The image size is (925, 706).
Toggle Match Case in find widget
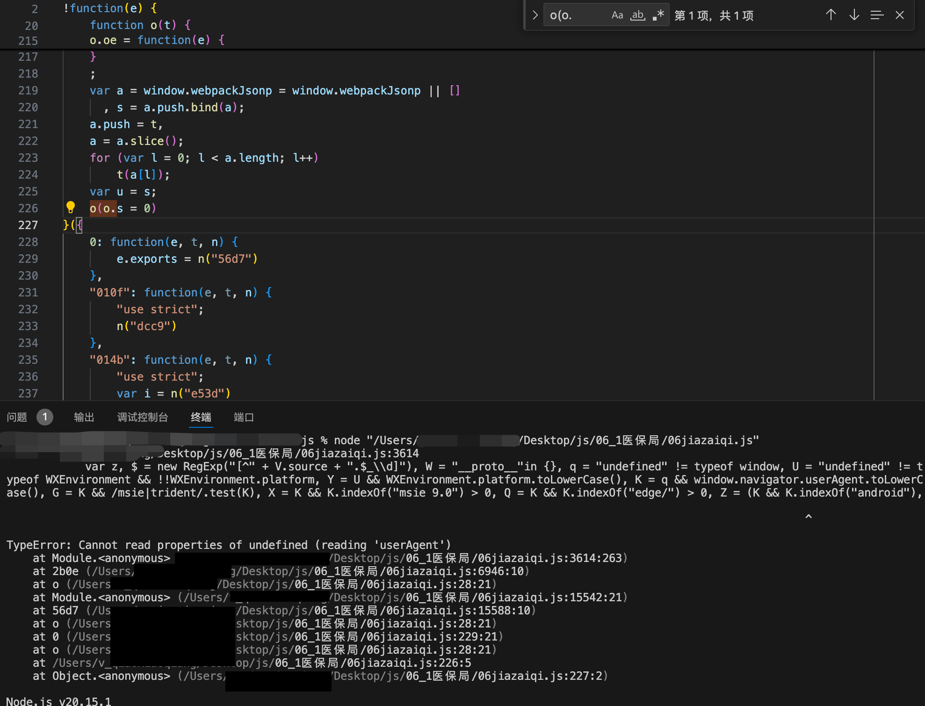click(617, 15)
